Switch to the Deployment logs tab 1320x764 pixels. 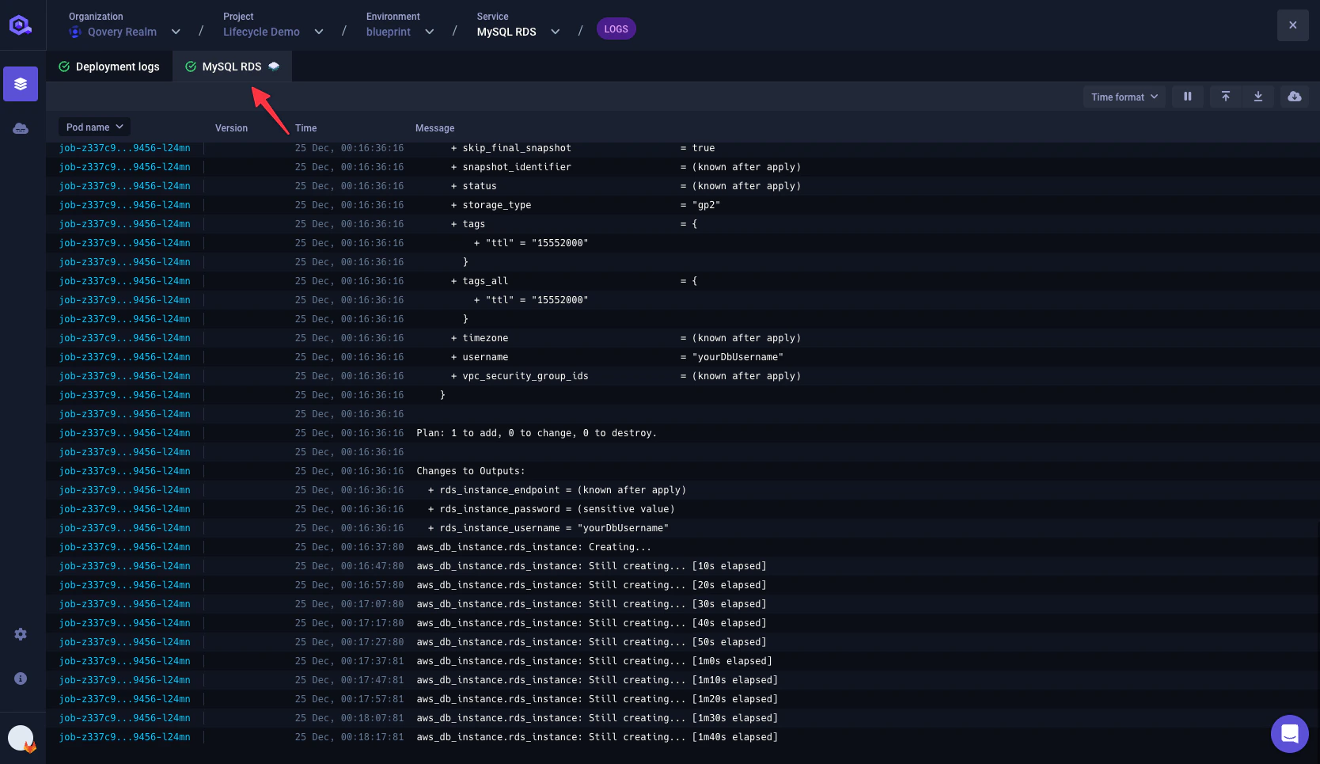point(110,67)
